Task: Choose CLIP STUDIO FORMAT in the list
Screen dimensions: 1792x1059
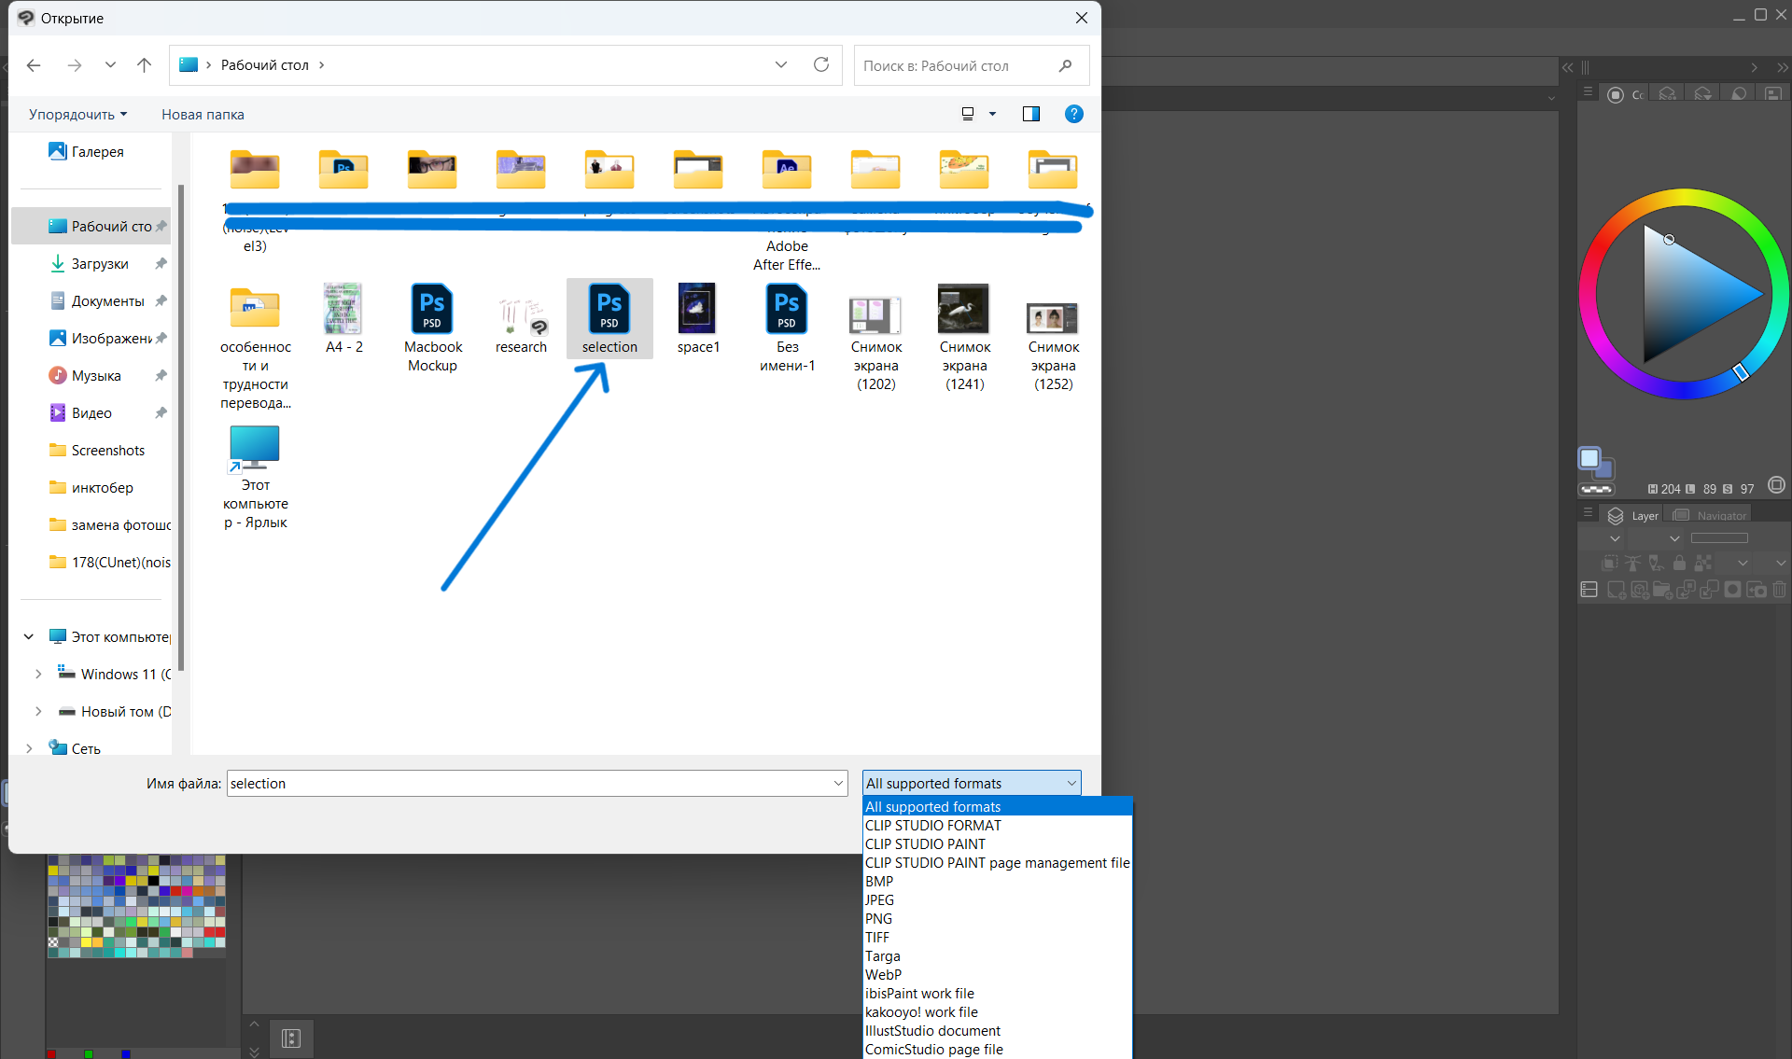Action: point(932,825)
